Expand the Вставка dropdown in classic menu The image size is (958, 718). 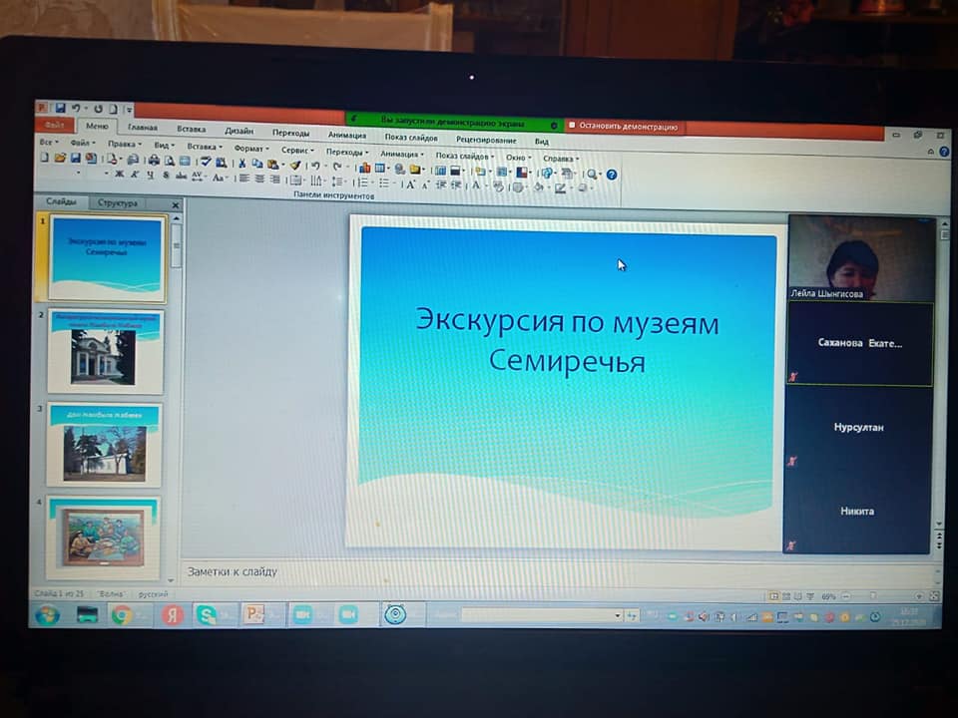(x=203, y=147)
